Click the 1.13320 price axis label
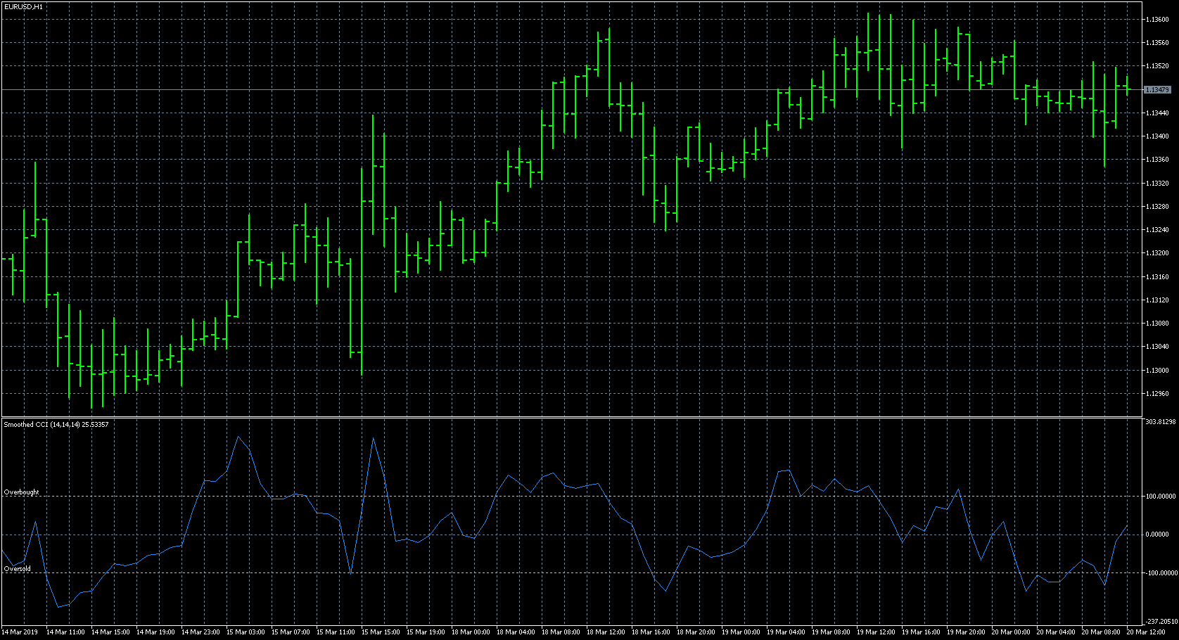The image size is (1179, 640). (x=1157, y=184)
